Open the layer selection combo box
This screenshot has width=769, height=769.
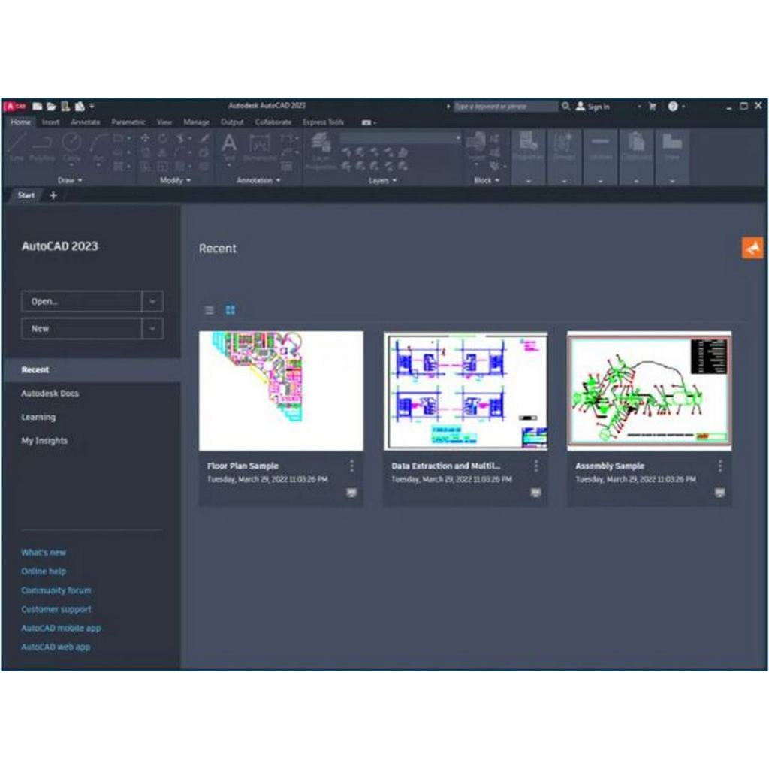pyautogui.click(x=401, y=138)
